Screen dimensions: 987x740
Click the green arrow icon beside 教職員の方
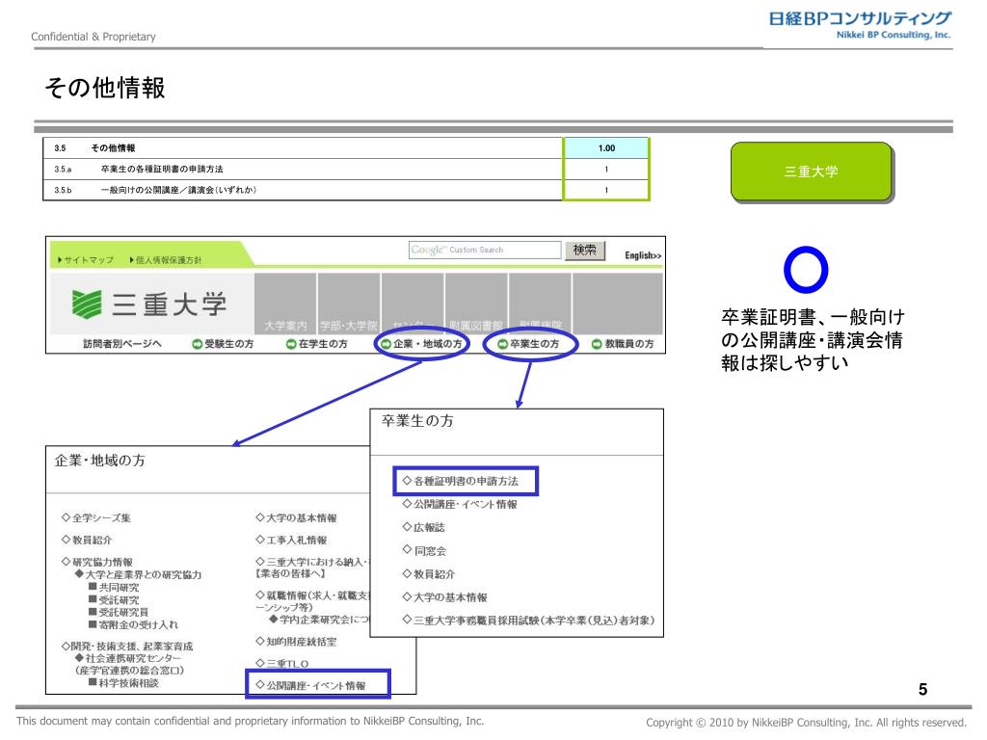pos(598,344)
